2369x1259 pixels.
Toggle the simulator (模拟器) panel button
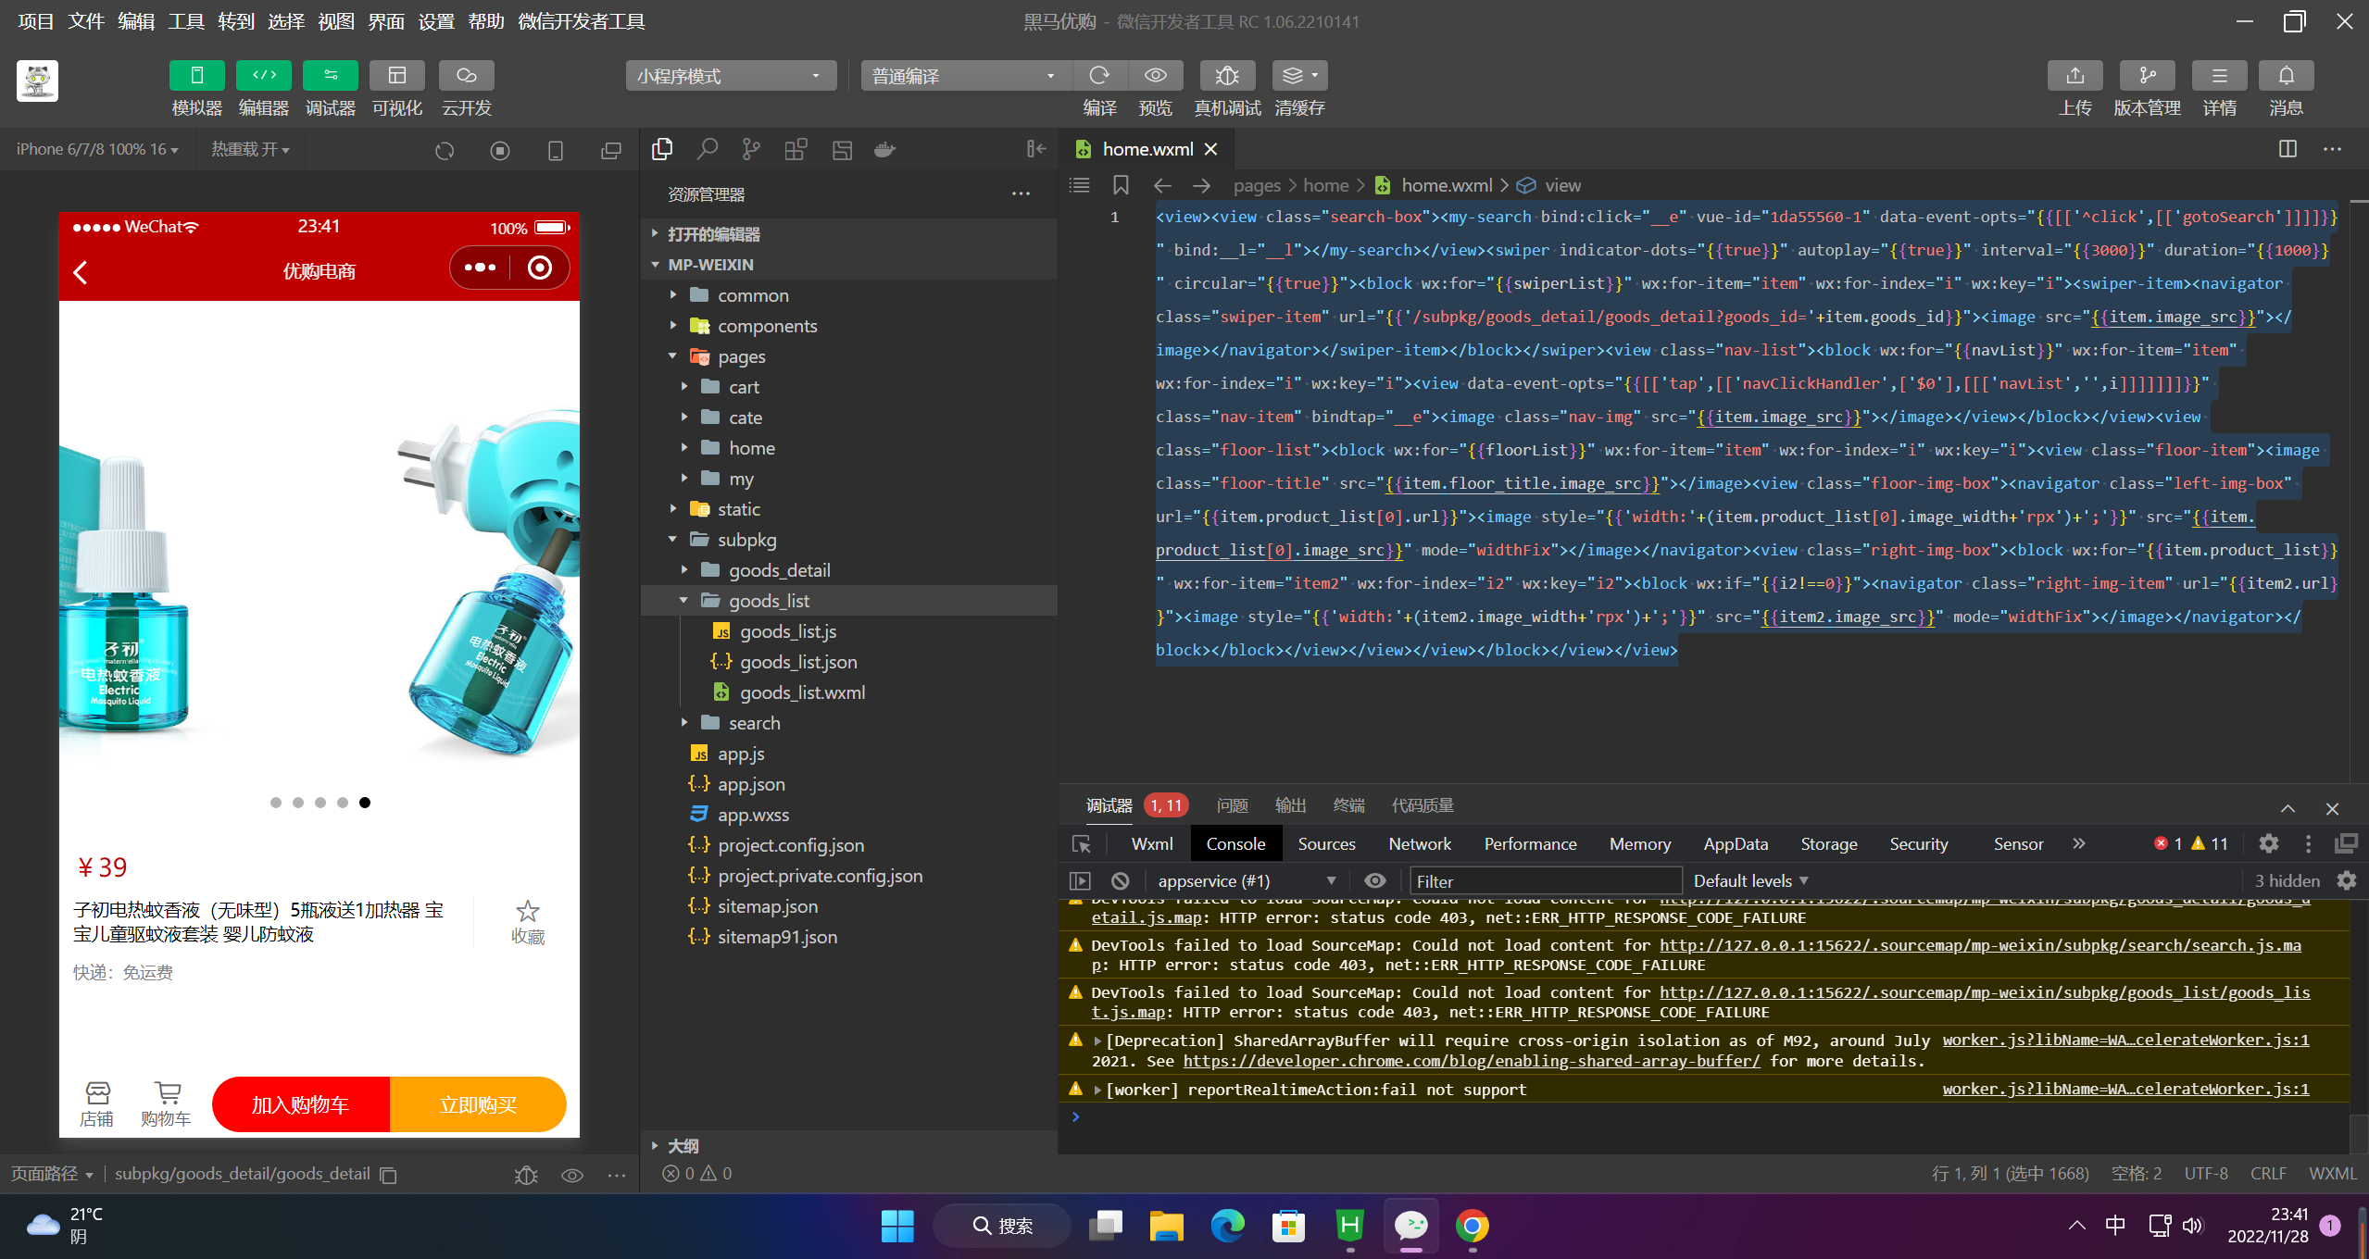tap(196, 76)
